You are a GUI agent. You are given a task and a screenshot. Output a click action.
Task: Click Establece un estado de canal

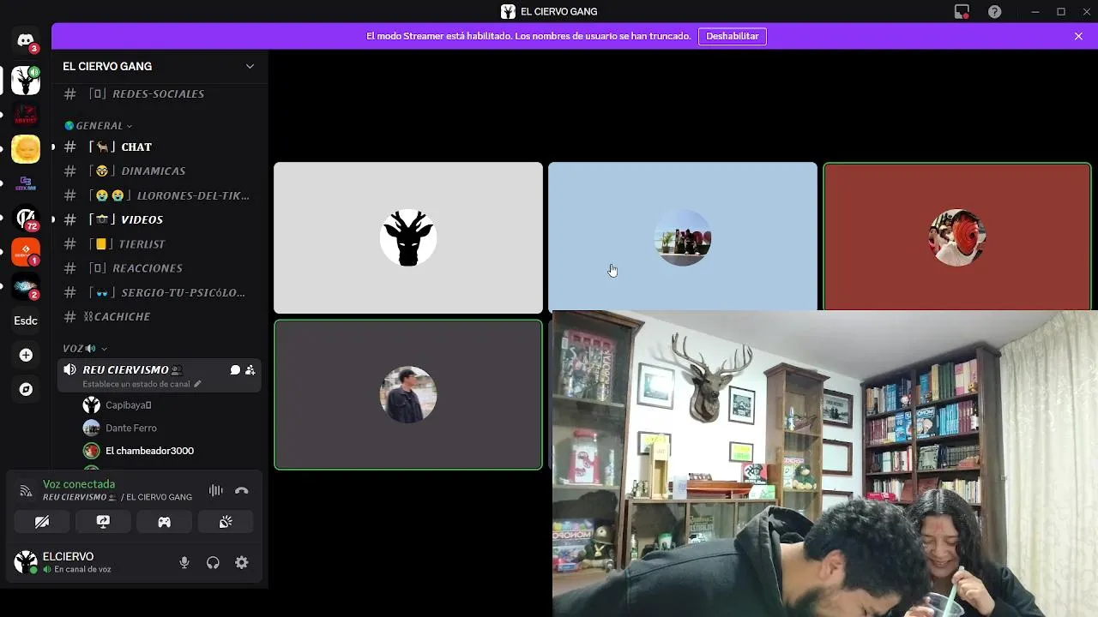pos(136,384)
